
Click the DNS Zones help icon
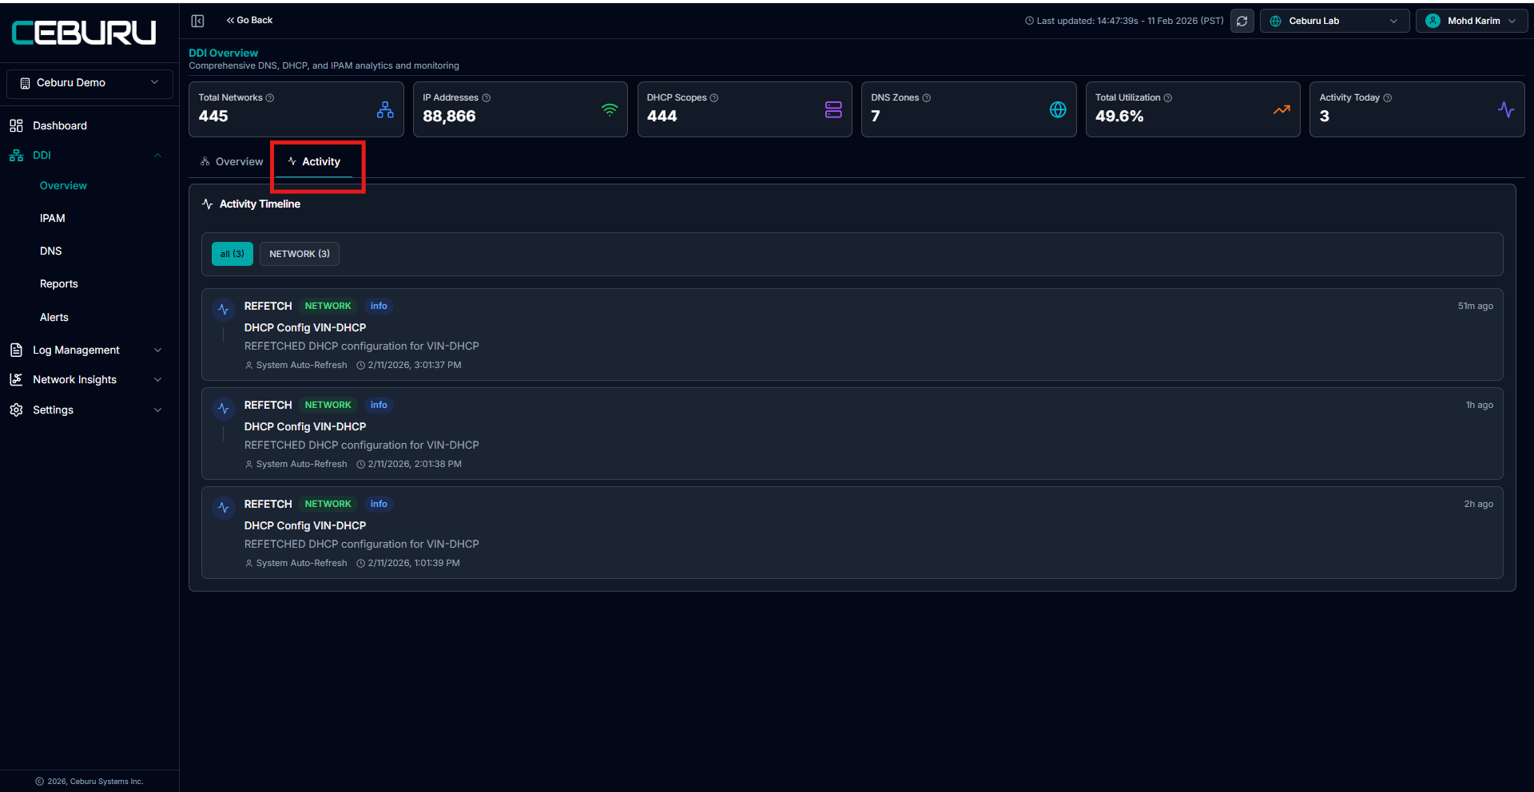click(x=927, y=98)
